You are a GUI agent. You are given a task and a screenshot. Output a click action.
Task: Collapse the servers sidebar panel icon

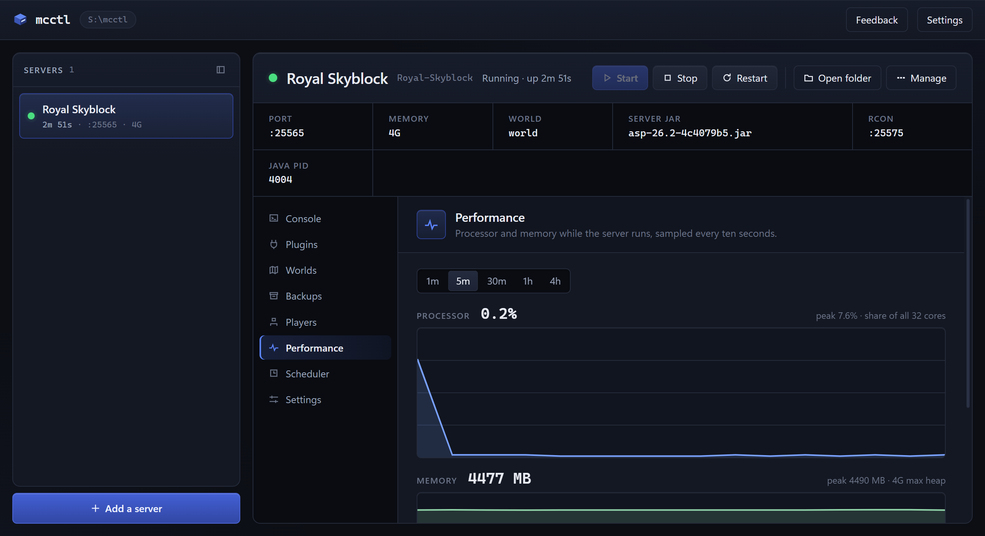(x=221, y=70)
